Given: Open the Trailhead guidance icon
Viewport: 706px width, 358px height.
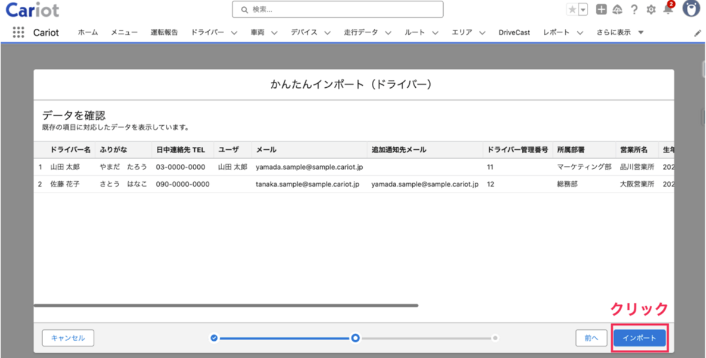Looking at the screenshot, I should (x=617, y=10).
